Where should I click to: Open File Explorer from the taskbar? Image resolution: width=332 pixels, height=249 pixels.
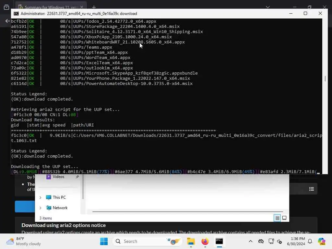191,241
